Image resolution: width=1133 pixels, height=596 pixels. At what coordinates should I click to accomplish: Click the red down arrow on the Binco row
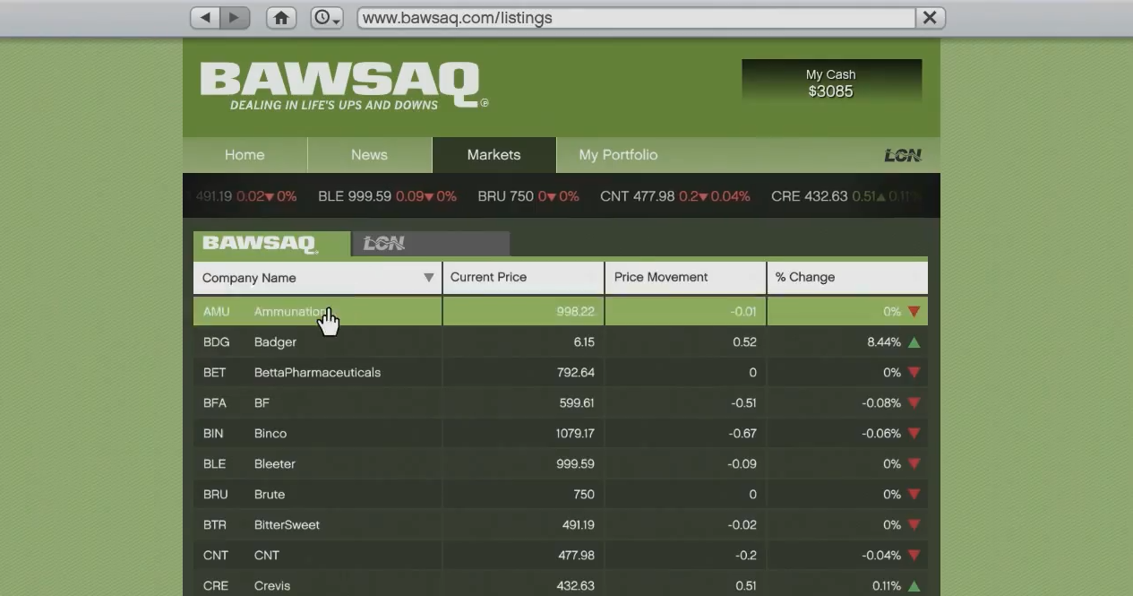pos(914,434)
